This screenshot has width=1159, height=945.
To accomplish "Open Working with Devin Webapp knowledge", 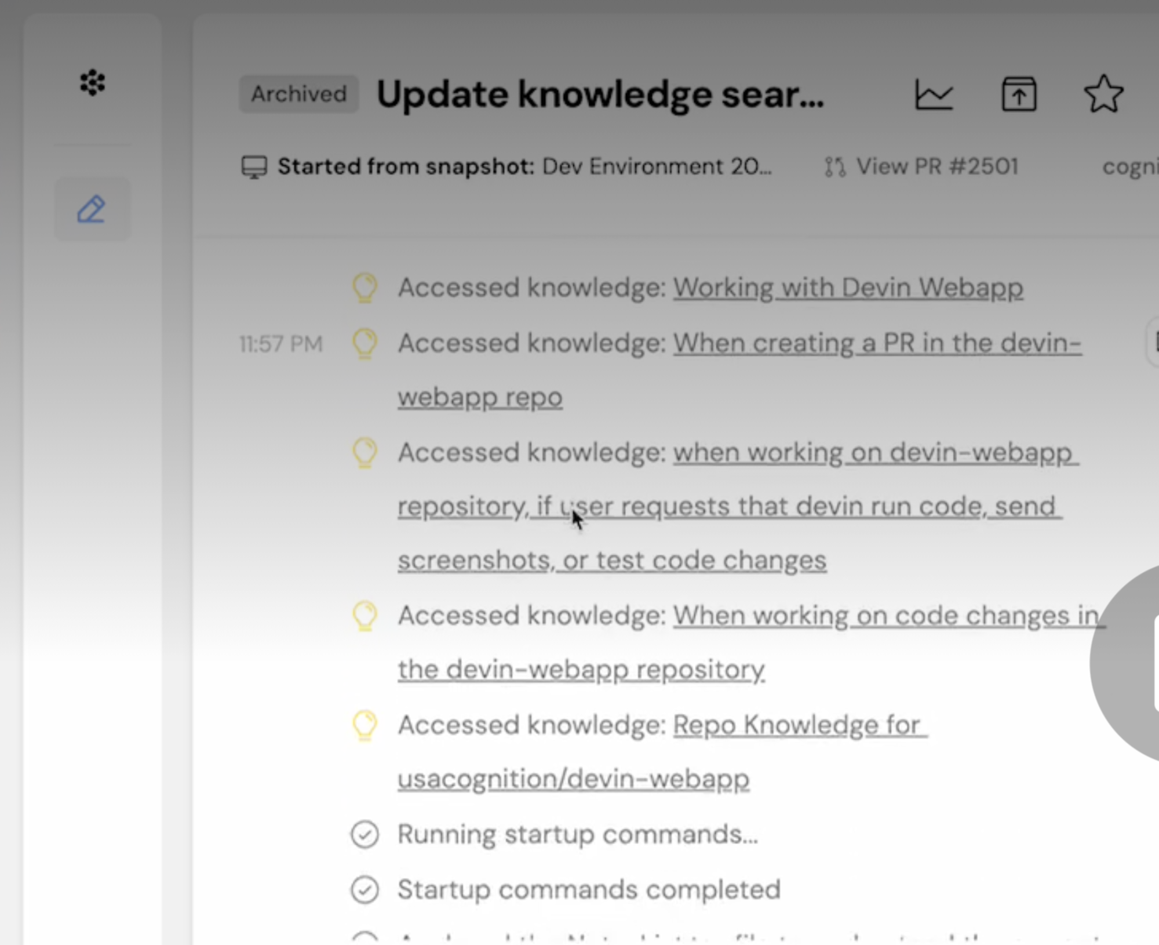I will click(848, 288).
